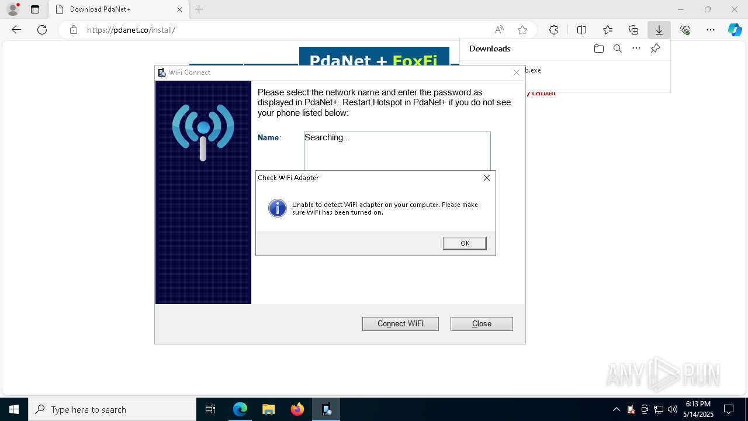Open Browser essentials icon
The image size is (748, 421).
tap(685, 30)
